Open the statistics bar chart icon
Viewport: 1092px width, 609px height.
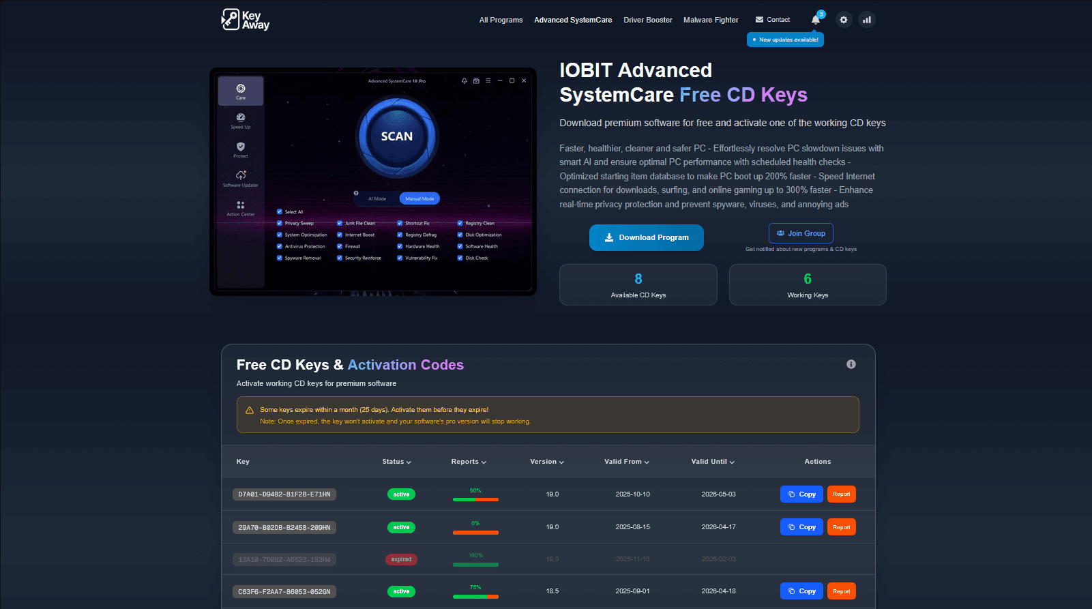pyautogui.click(x=867, y=20)
